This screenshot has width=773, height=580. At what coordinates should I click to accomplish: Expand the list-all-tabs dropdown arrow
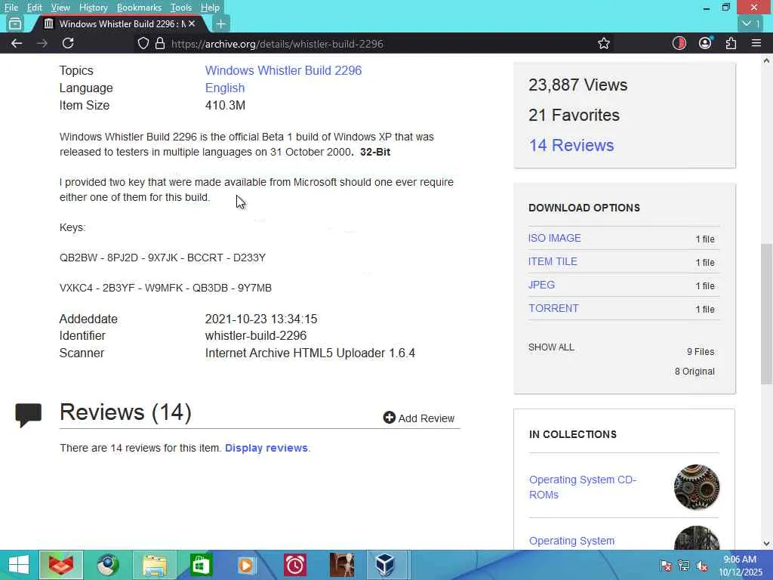[750, 23]
